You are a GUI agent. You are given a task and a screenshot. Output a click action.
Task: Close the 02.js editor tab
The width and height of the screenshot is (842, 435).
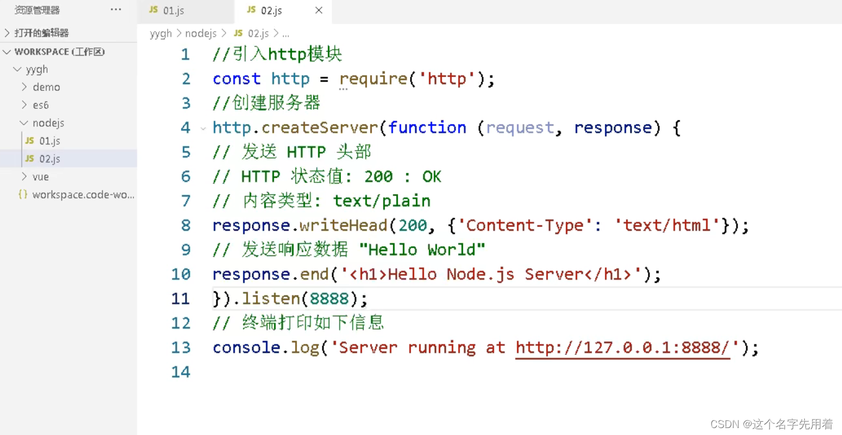click(318, 10)
